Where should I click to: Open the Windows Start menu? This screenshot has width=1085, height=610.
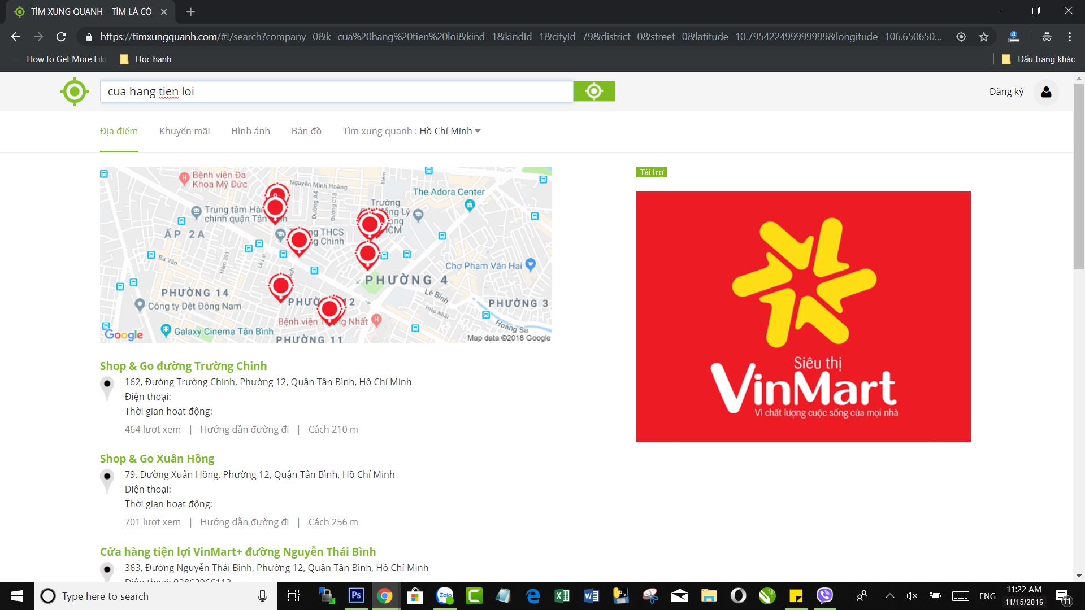tap(17, 596)
